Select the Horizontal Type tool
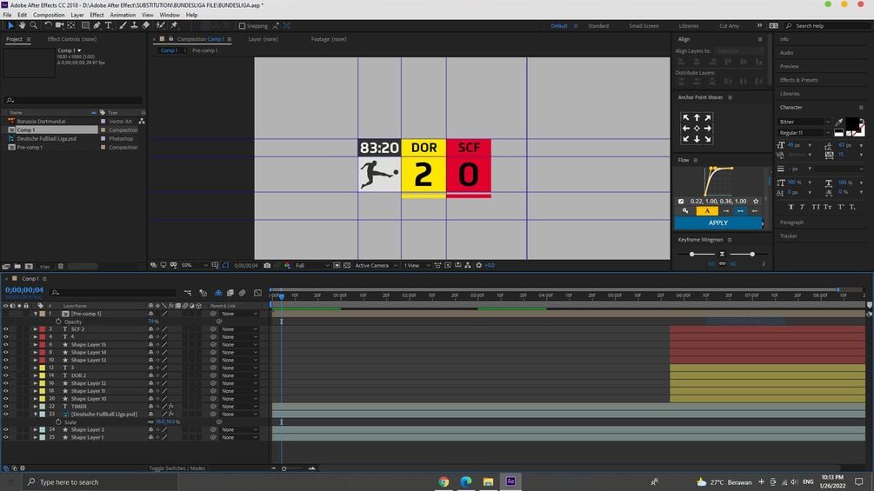This screenshot has height=491, width=874. pos(108,25)
